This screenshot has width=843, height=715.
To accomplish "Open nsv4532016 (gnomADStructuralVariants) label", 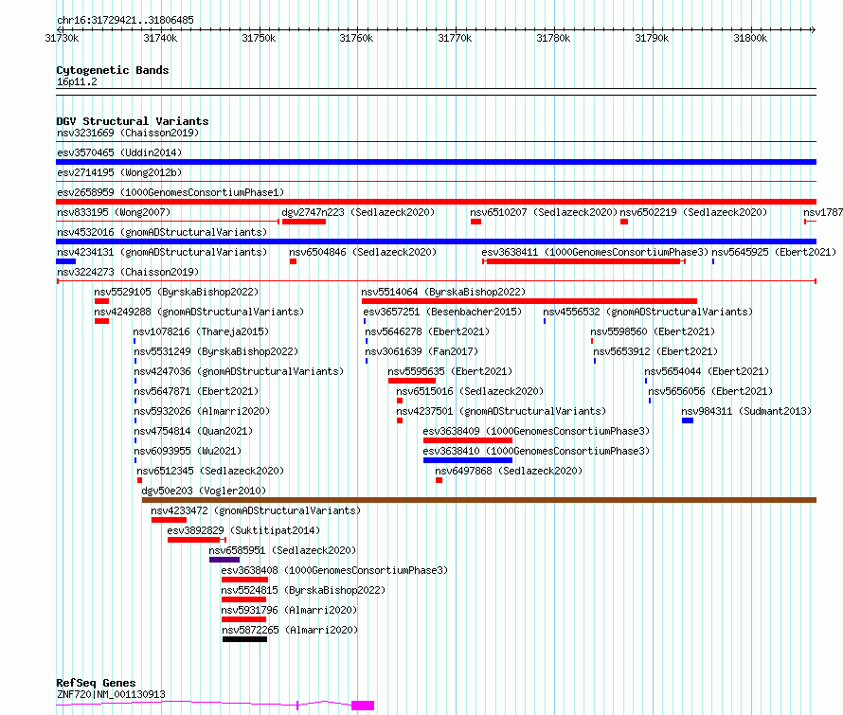I will pos(162,232).
